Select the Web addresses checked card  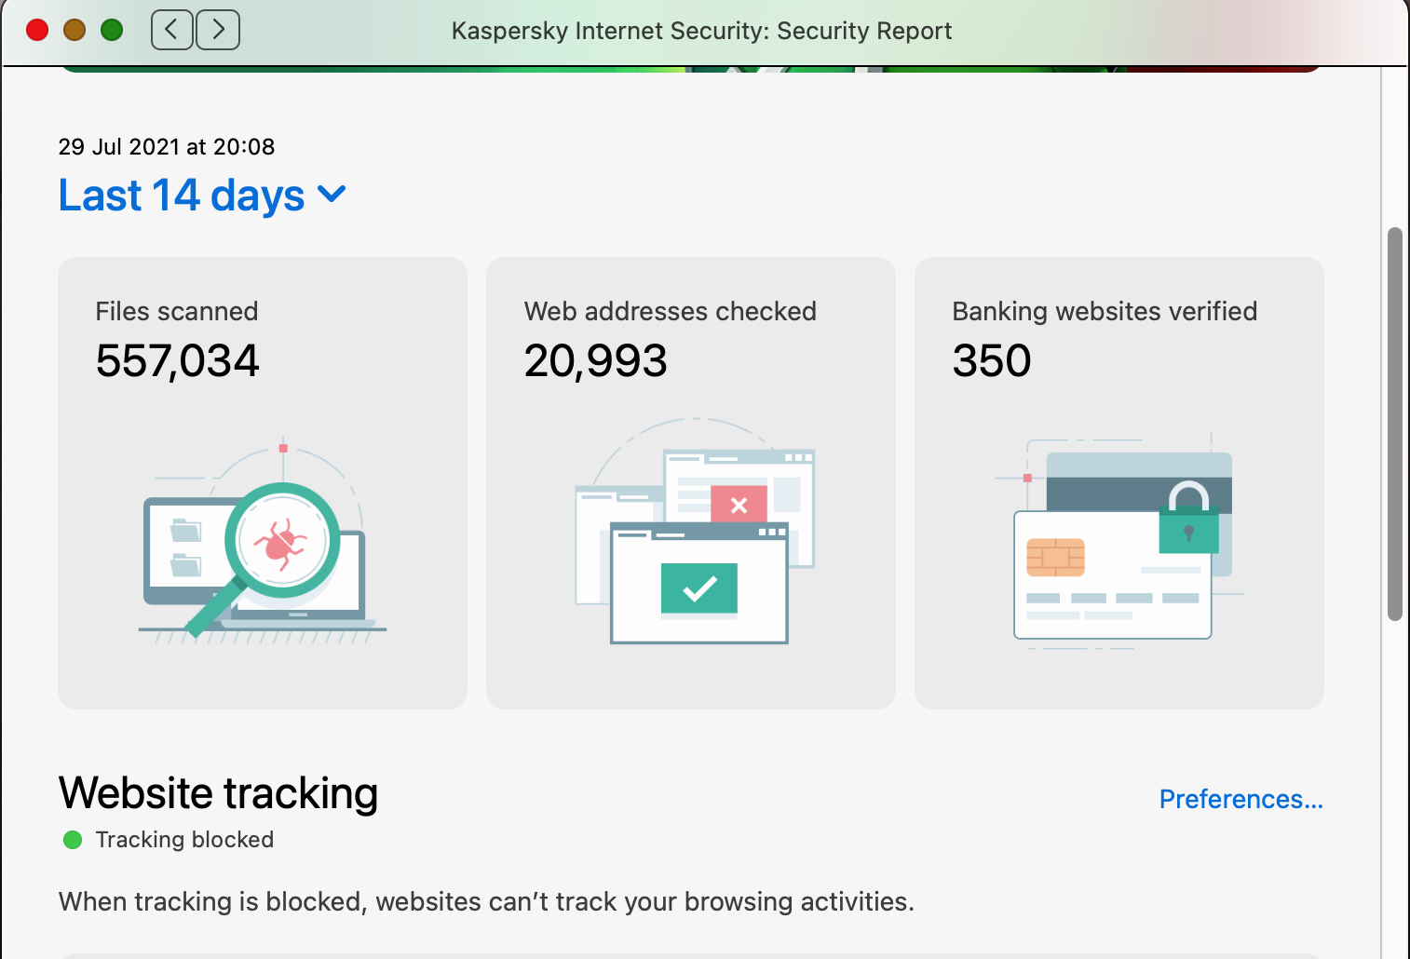click(x=691, y=483)
